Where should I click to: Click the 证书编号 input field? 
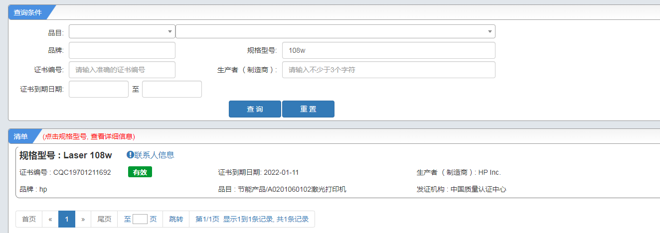[122, 70]
